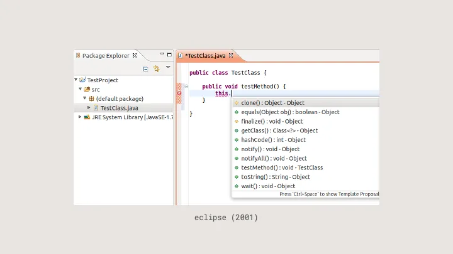Expand the TestClass.java tree node
The width and height of the screenshot is (453, 254).
coord(89,107)
